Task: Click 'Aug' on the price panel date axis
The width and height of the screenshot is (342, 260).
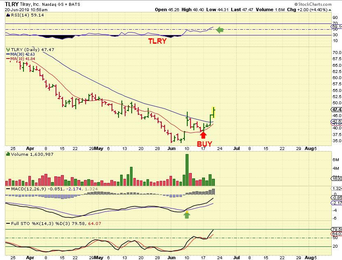Action: tap(309, 148)
